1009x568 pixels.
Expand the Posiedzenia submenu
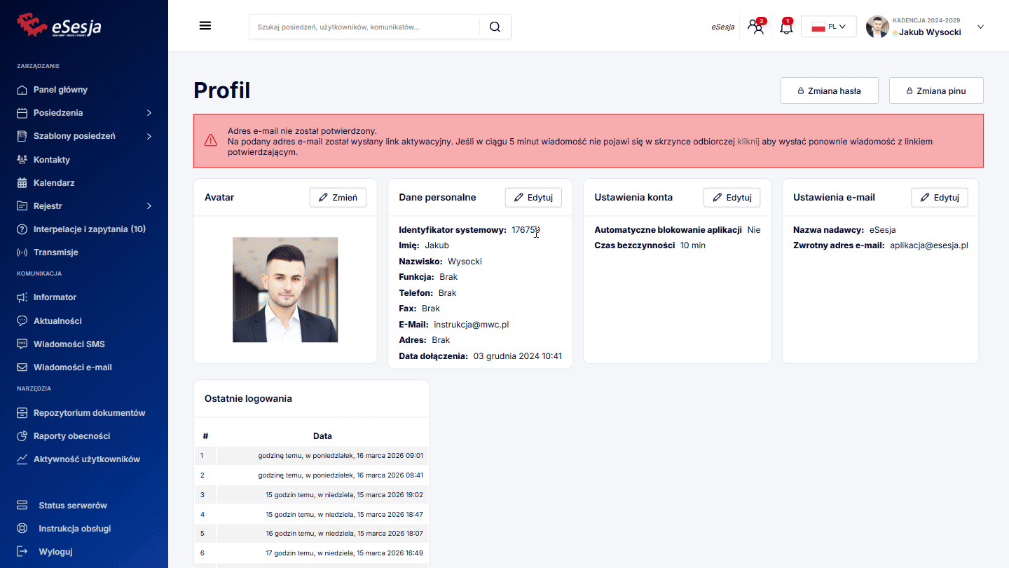point(149,113)
